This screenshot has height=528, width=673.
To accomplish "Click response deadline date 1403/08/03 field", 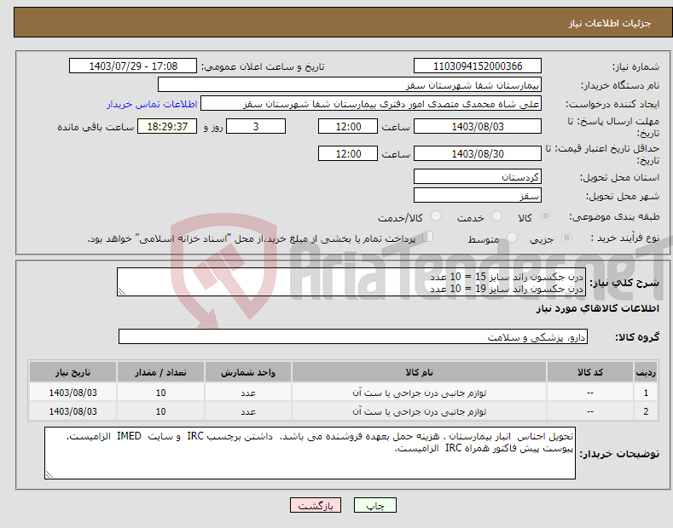I will (x=478, y=126).
